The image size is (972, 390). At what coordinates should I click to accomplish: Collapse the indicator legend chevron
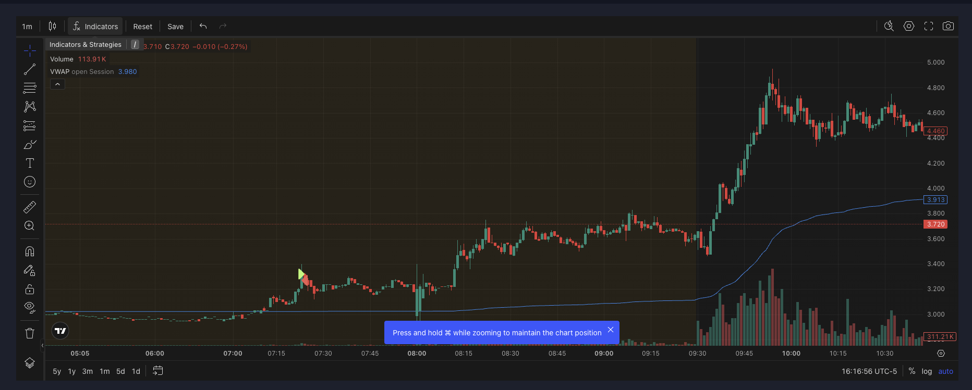[x=57, y=84]
